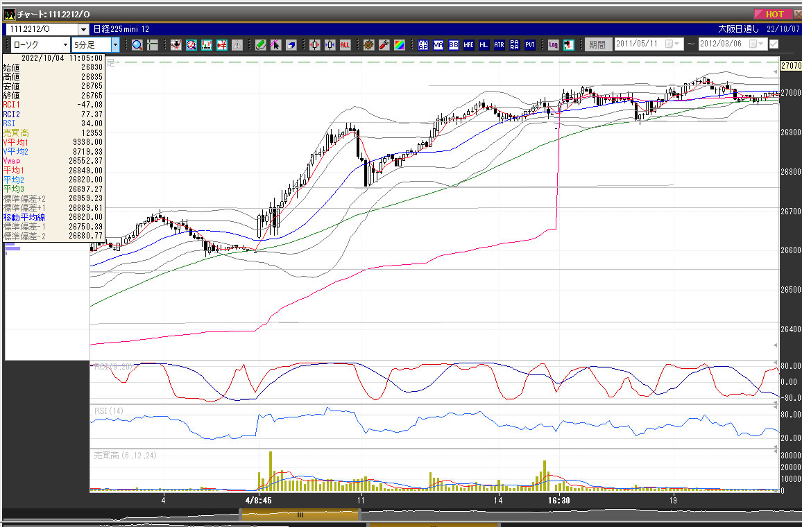Select the pointer arrow selection tool
Viewport: 802px width, 527px height.
pos(275,45)
